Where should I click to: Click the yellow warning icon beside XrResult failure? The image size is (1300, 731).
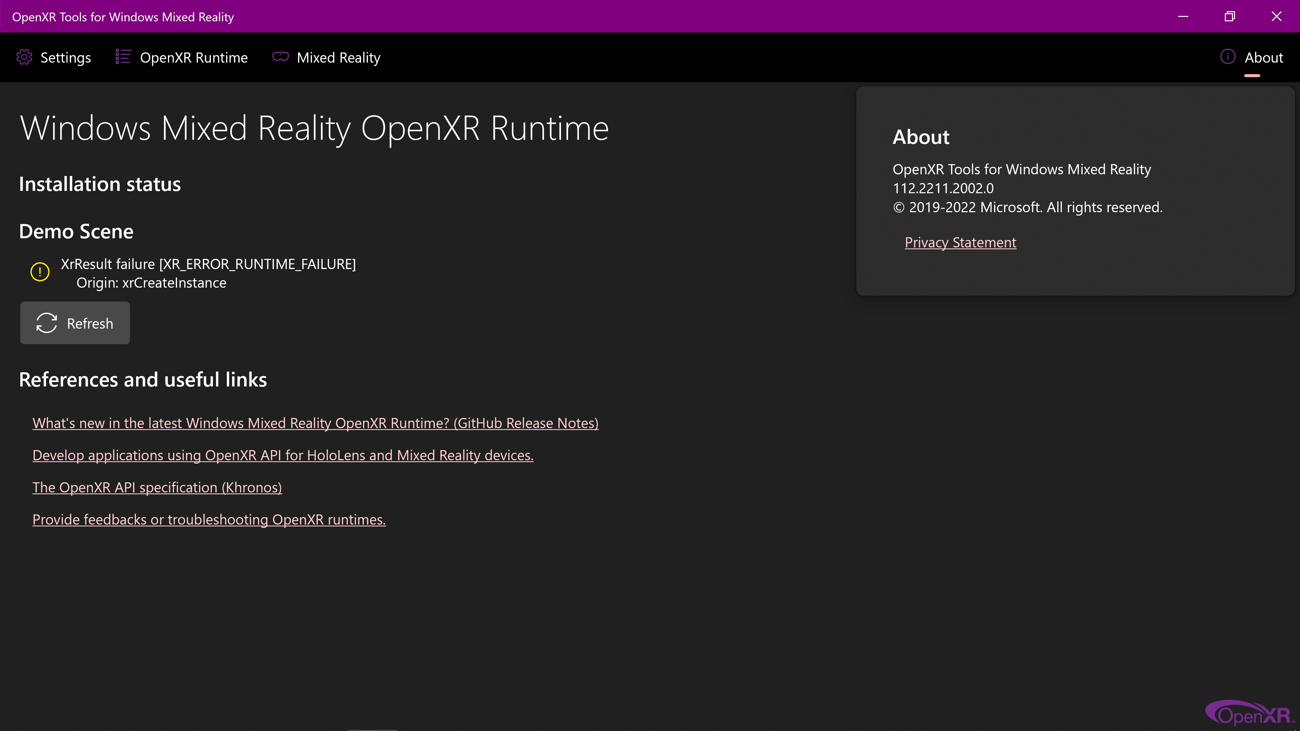(x=40, y=271)
